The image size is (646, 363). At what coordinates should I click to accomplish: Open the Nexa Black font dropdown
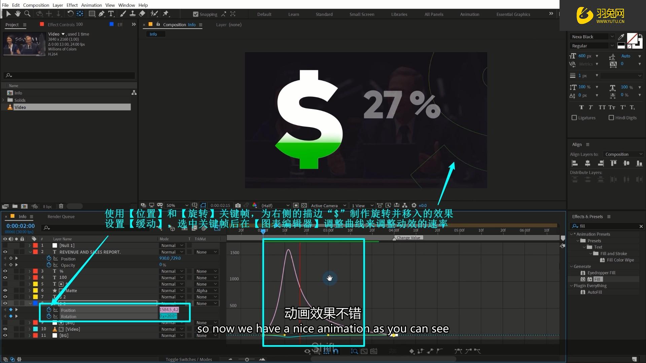tap(612, 37)
